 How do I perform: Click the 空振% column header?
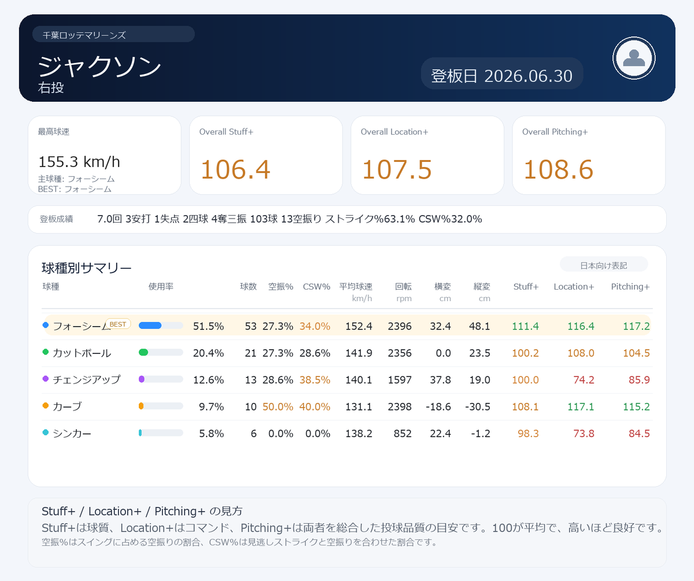[280, 286]
